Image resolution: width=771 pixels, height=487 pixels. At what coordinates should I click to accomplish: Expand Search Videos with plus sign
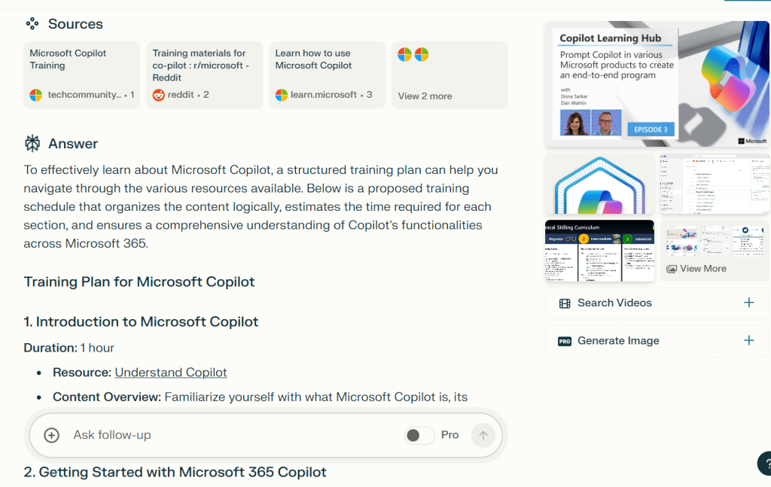(748, 303)
